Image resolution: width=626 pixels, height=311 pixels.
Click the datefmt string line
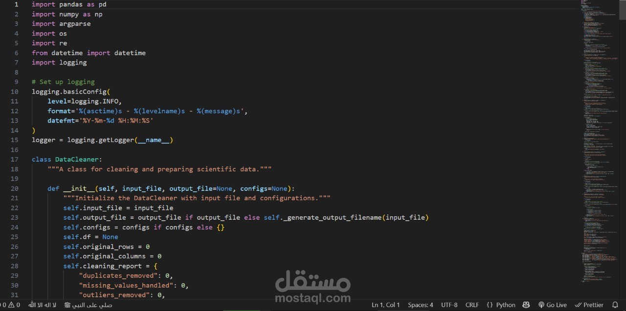click(100, 121)
